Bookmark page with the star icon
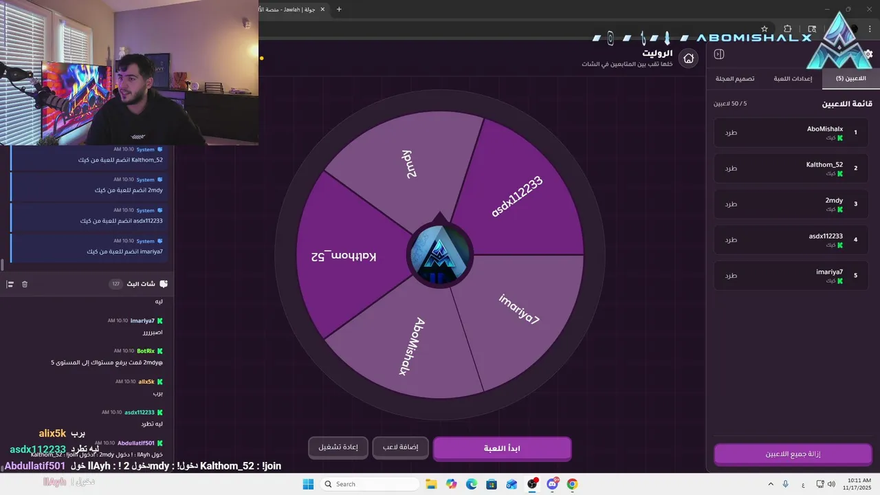The height and width of the screenshot is (495, 880). click(x=764, y=29)
